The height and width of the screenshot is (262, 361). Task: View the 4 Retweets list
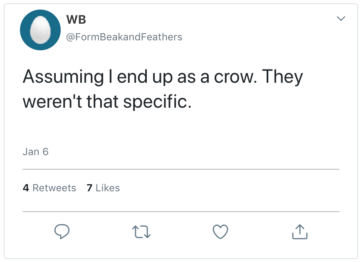point(49,188)
